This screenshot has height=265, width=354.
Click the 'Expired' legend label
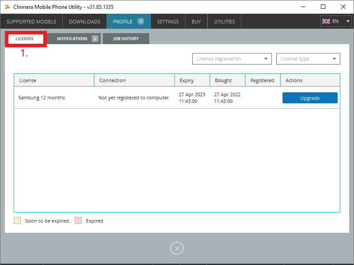click(x=94, y=221)
